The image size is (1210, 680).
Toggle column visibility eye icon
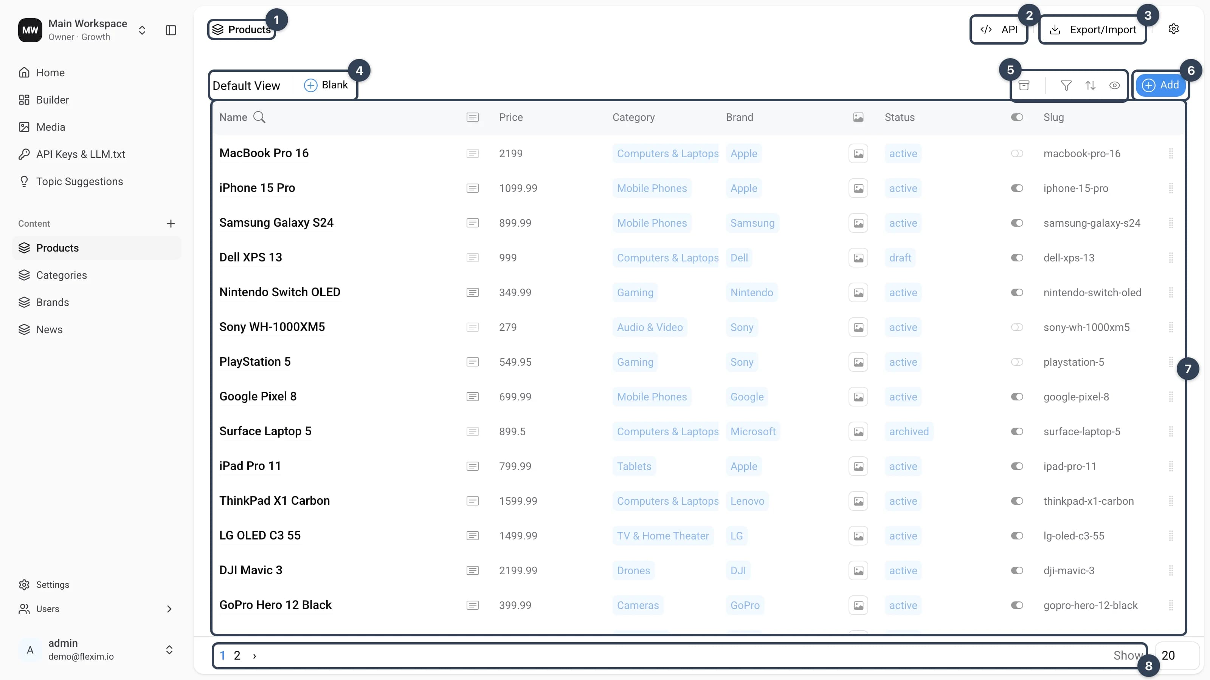(1115, 85)
